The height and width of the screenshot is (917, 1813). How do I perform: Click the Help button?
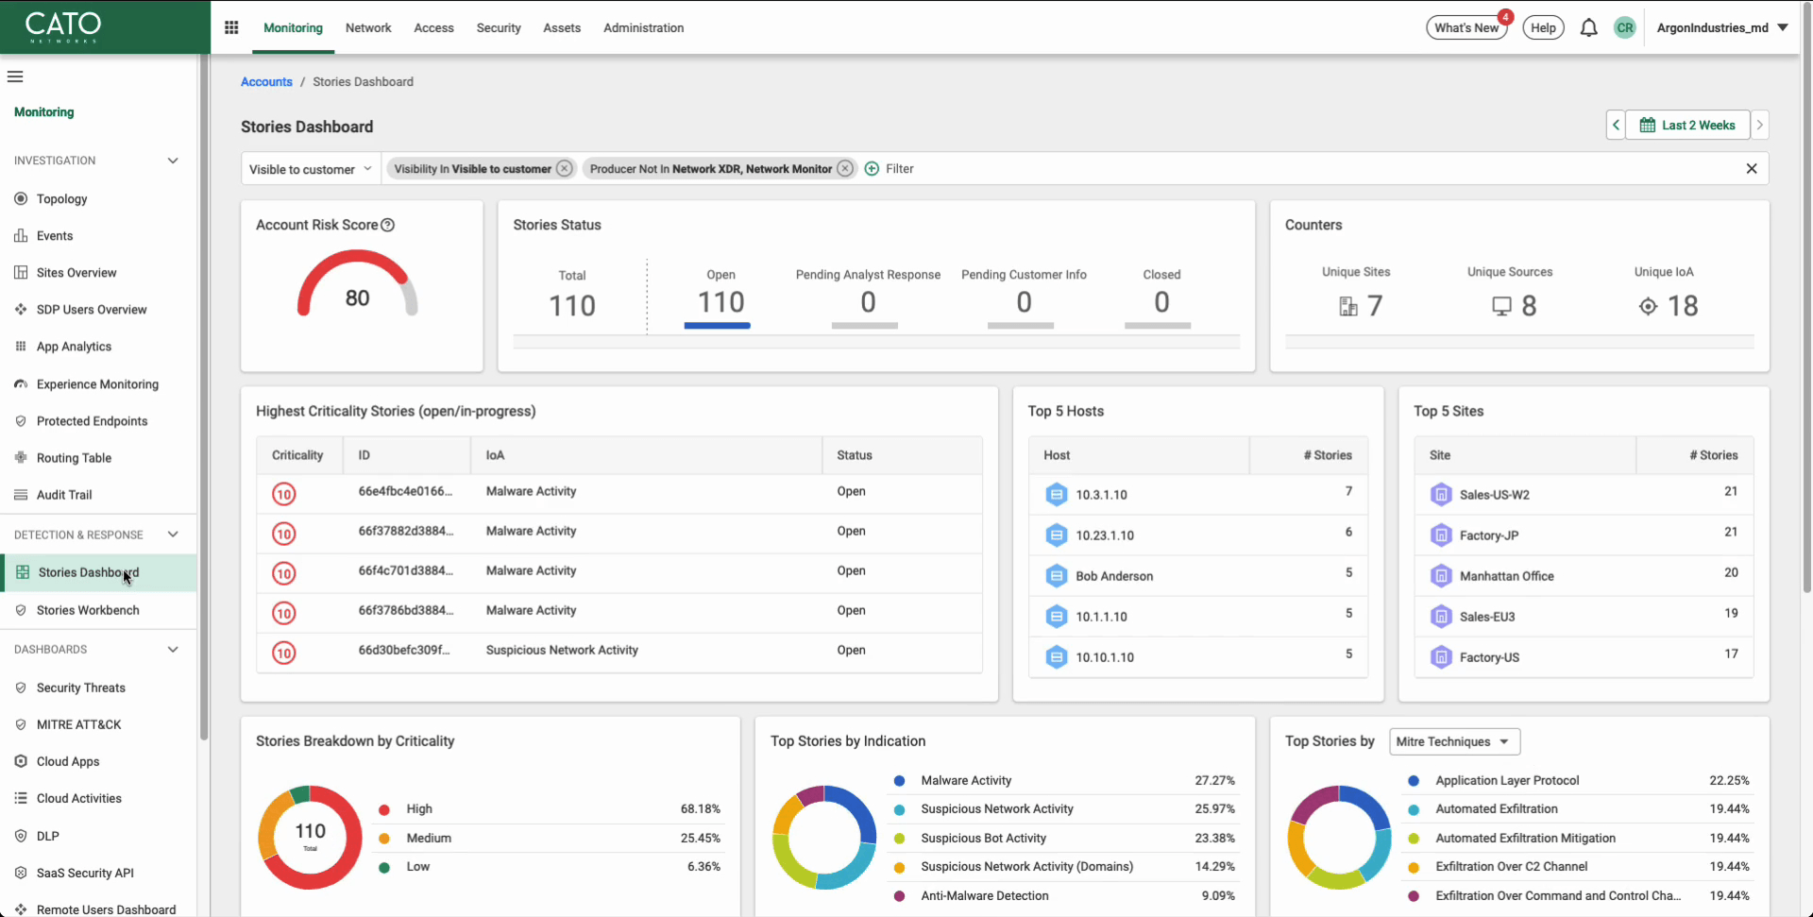coord(1543,27)
